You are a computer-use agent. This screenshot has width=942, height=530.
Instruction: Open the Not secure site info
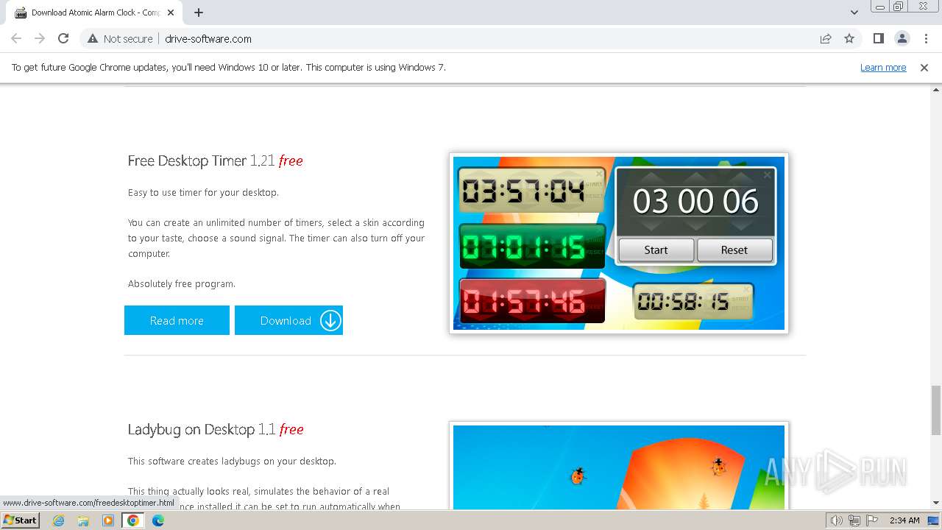click(x=120, y=38)
